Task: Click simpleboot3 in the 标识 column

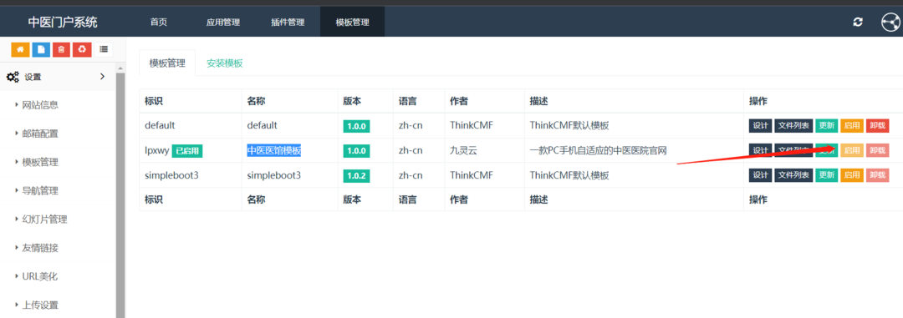Action: (171, 174)
